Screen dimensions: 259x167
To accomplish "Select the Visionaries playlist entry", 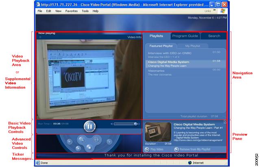I will [x=186, y=73].
